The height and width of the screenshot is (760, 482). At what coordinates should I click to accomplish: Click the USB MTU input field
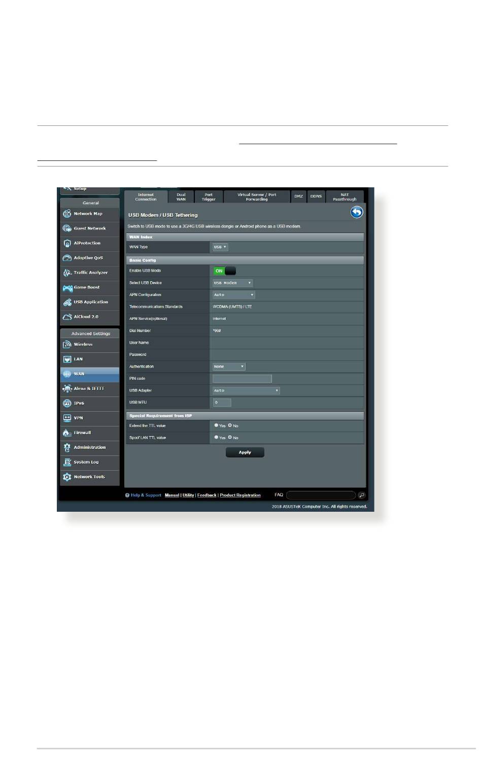[222, 403]
